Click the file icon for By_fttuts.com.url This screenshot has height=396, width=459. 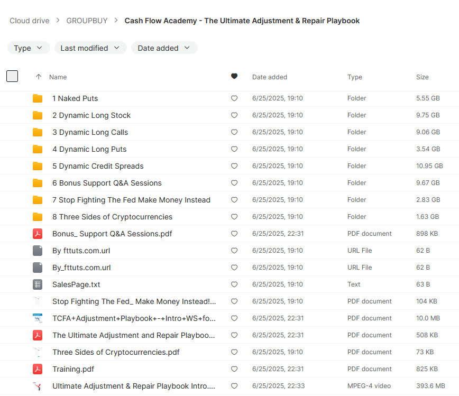tap(38, 268)
